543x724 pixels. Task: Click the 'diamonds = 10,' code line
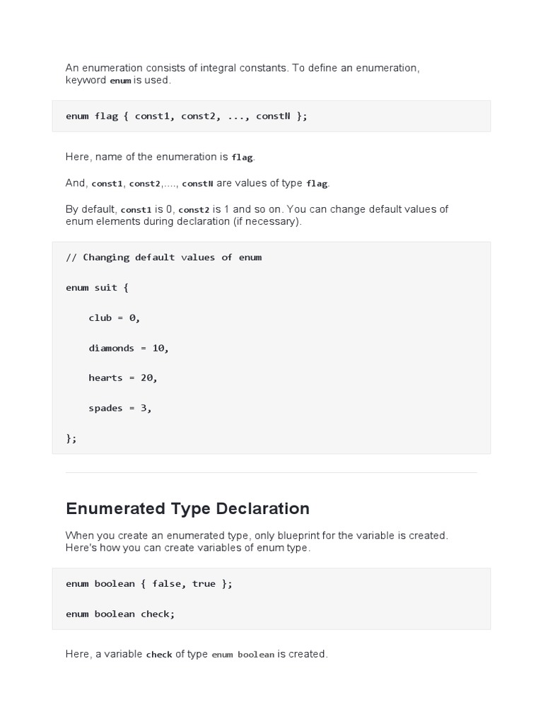[129, 348]
